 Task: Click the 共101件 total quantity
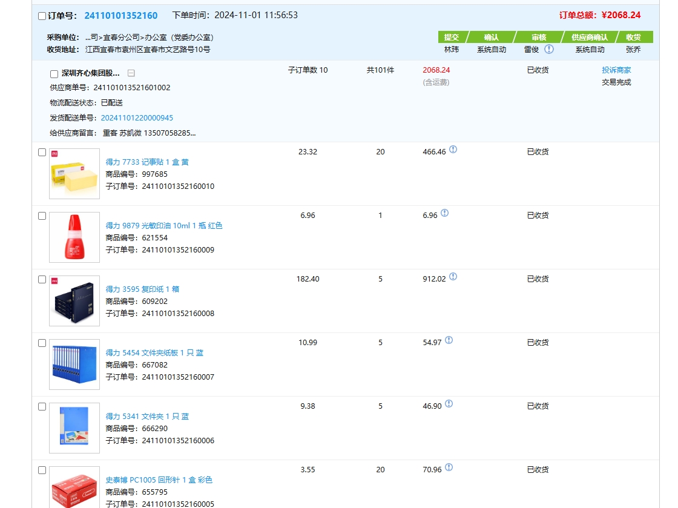pos(381,70)
